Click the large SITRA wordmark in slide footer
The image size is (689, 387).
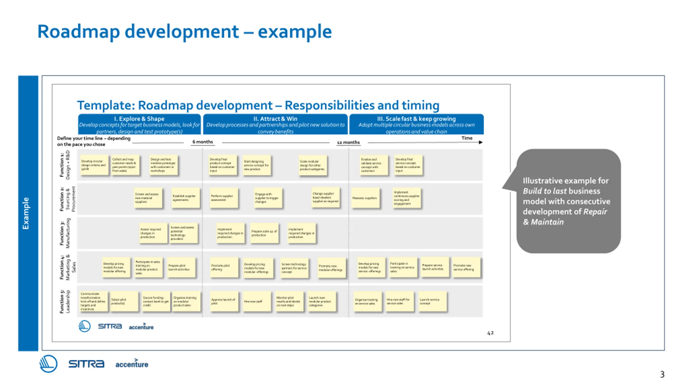click(x=86, y=364)
